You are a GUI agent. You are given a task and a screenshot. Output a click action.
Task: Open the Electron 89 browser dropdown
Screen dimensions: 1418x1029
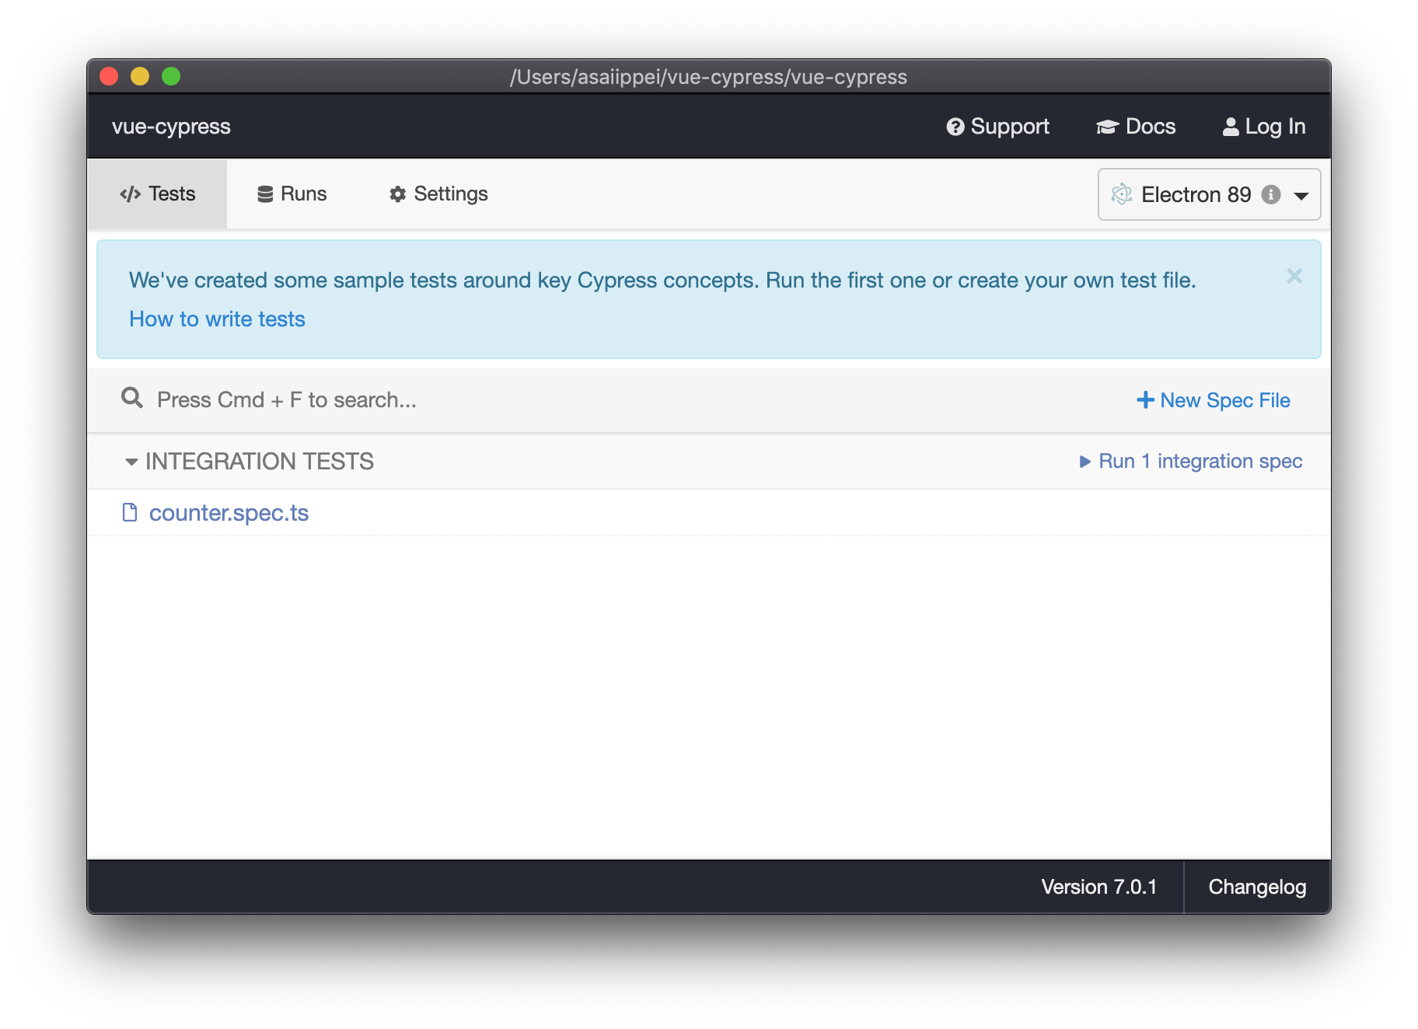(1209, 194)
